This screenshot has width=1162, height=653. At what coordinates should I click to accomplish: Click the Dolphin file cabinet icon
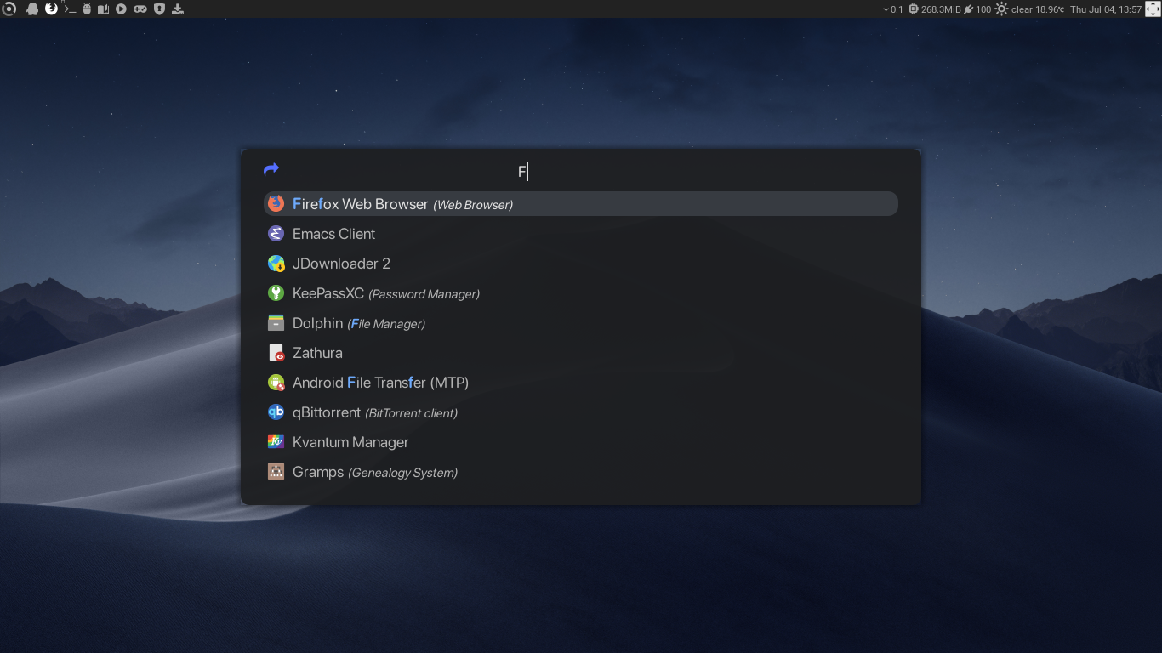[276, 323]
